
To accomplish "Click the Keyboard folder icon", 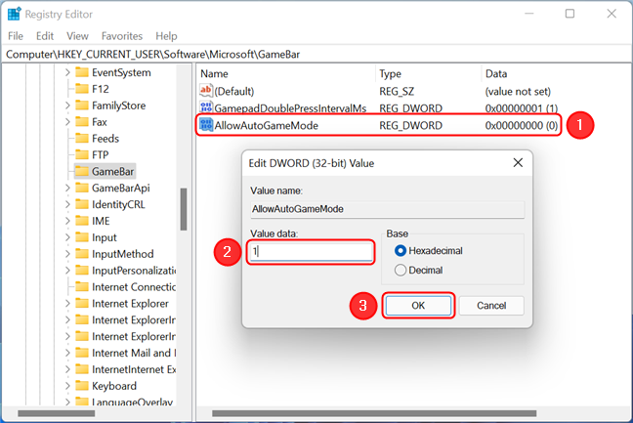I will click(82, 386).
